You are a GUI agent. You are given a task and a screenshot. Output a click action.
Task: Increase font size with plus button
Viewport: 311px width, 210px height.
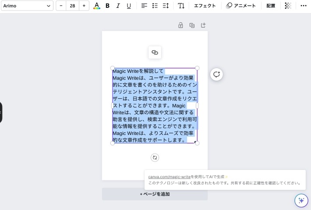tap(84, 6)
